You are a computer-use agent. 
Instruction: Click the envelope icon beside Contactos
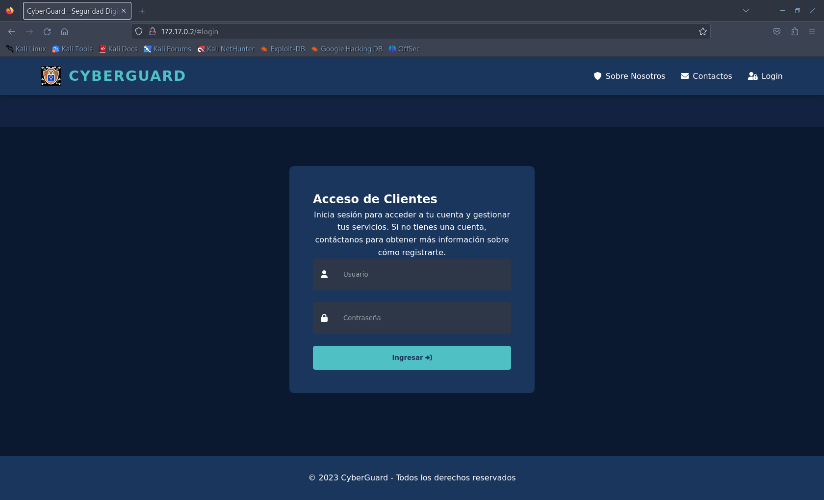click(685, 76)
